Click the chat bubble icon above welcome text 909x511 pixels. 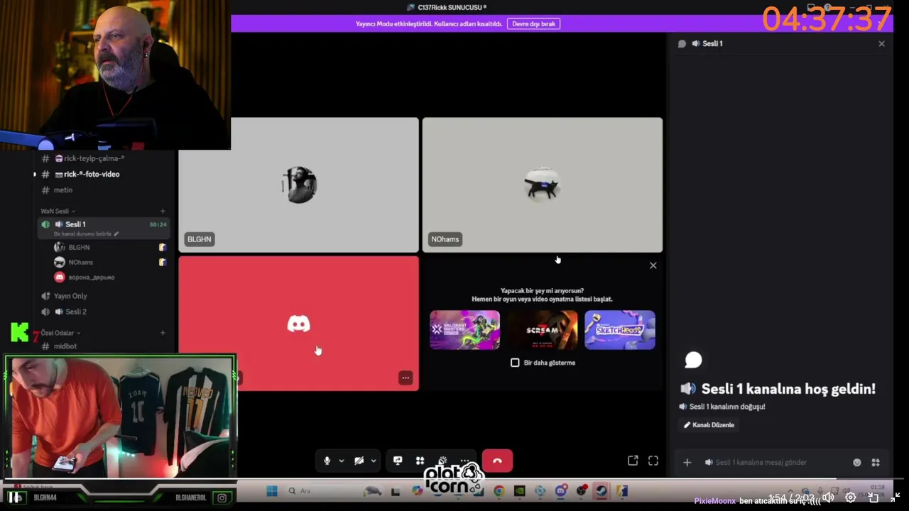[x=693, y=361]
